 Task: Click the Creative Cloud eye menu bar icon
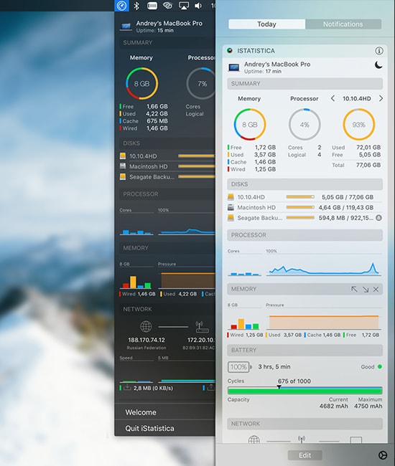click(167, 6)
